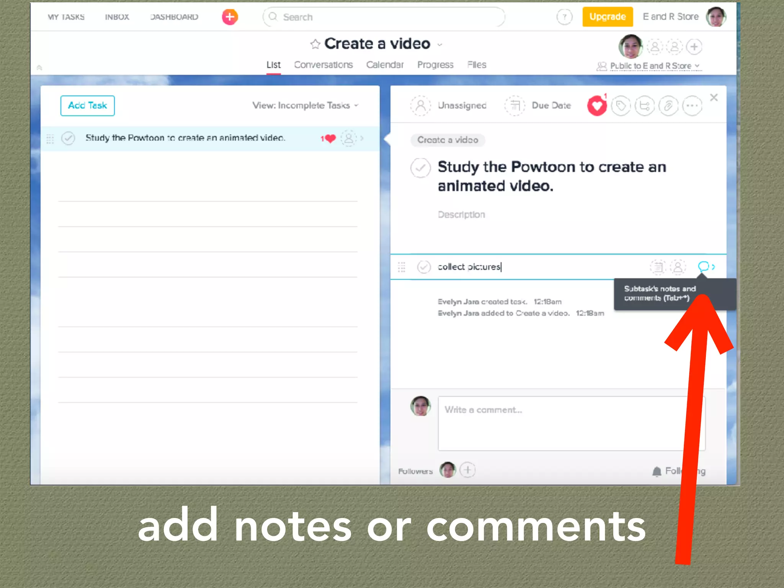
Task: Click commenter avatar beside comment box
Action: (420, 406)
